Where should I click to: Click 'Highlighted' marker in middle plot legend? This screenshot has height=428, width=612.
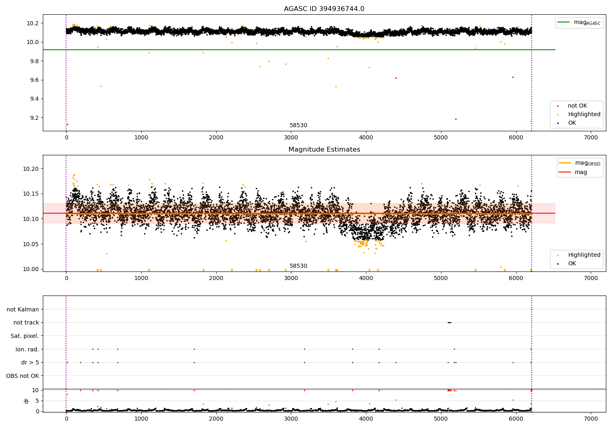coord(558,255)
